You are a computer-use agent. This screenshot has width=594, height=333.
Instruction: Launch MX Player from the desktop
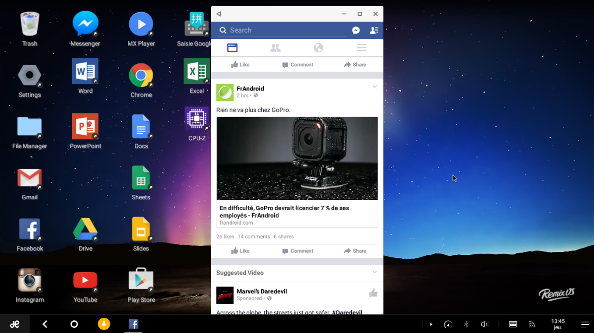coord(141,24)
